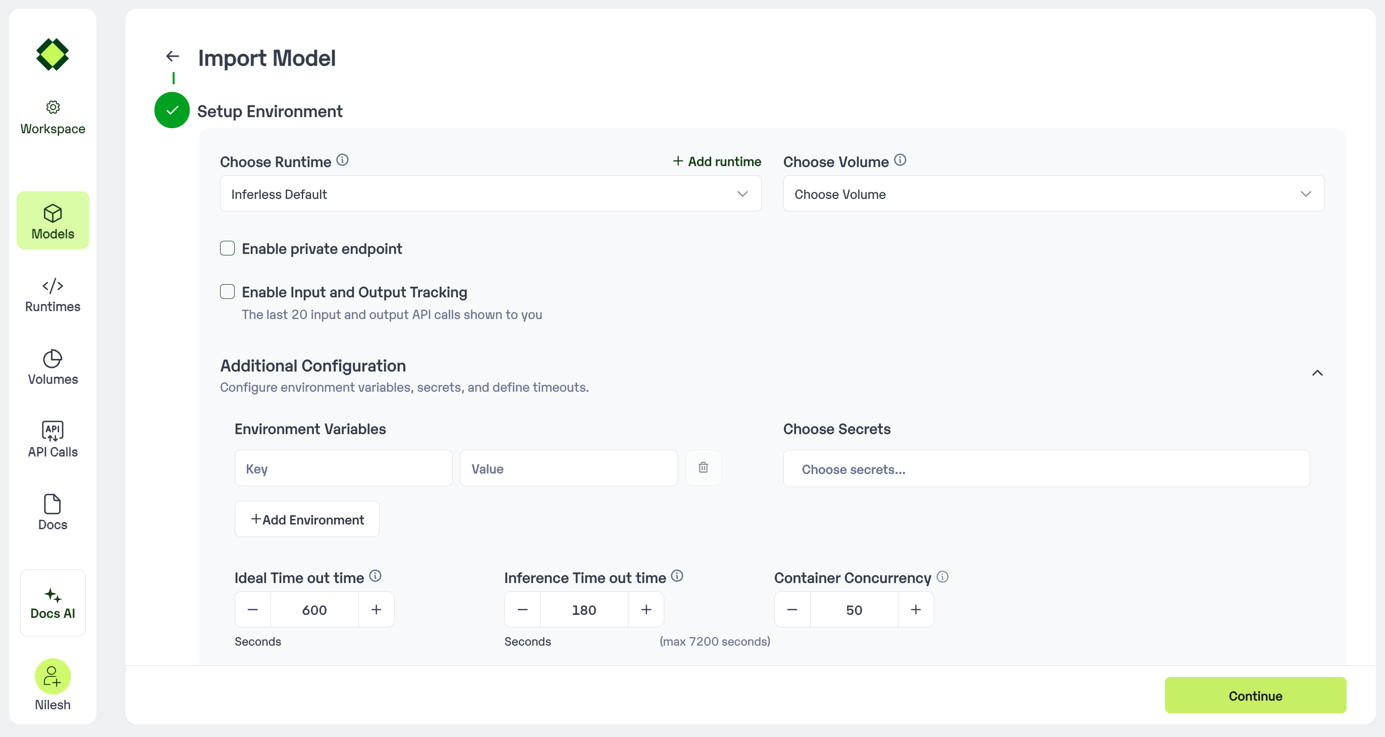1385x737 pixels.
Task: Click the Choose Runtime info icon
Action: pyautogui.click(x=343, y=160)
